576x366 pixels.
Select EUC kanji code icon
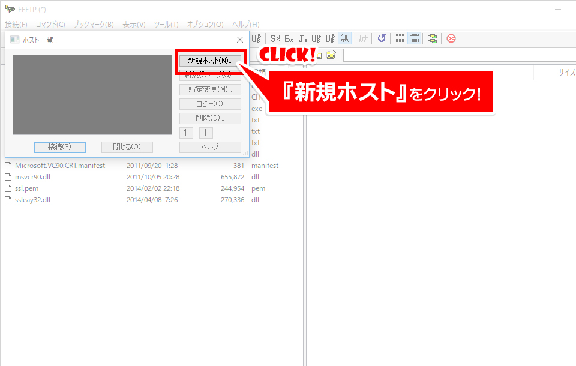(289, 38)
